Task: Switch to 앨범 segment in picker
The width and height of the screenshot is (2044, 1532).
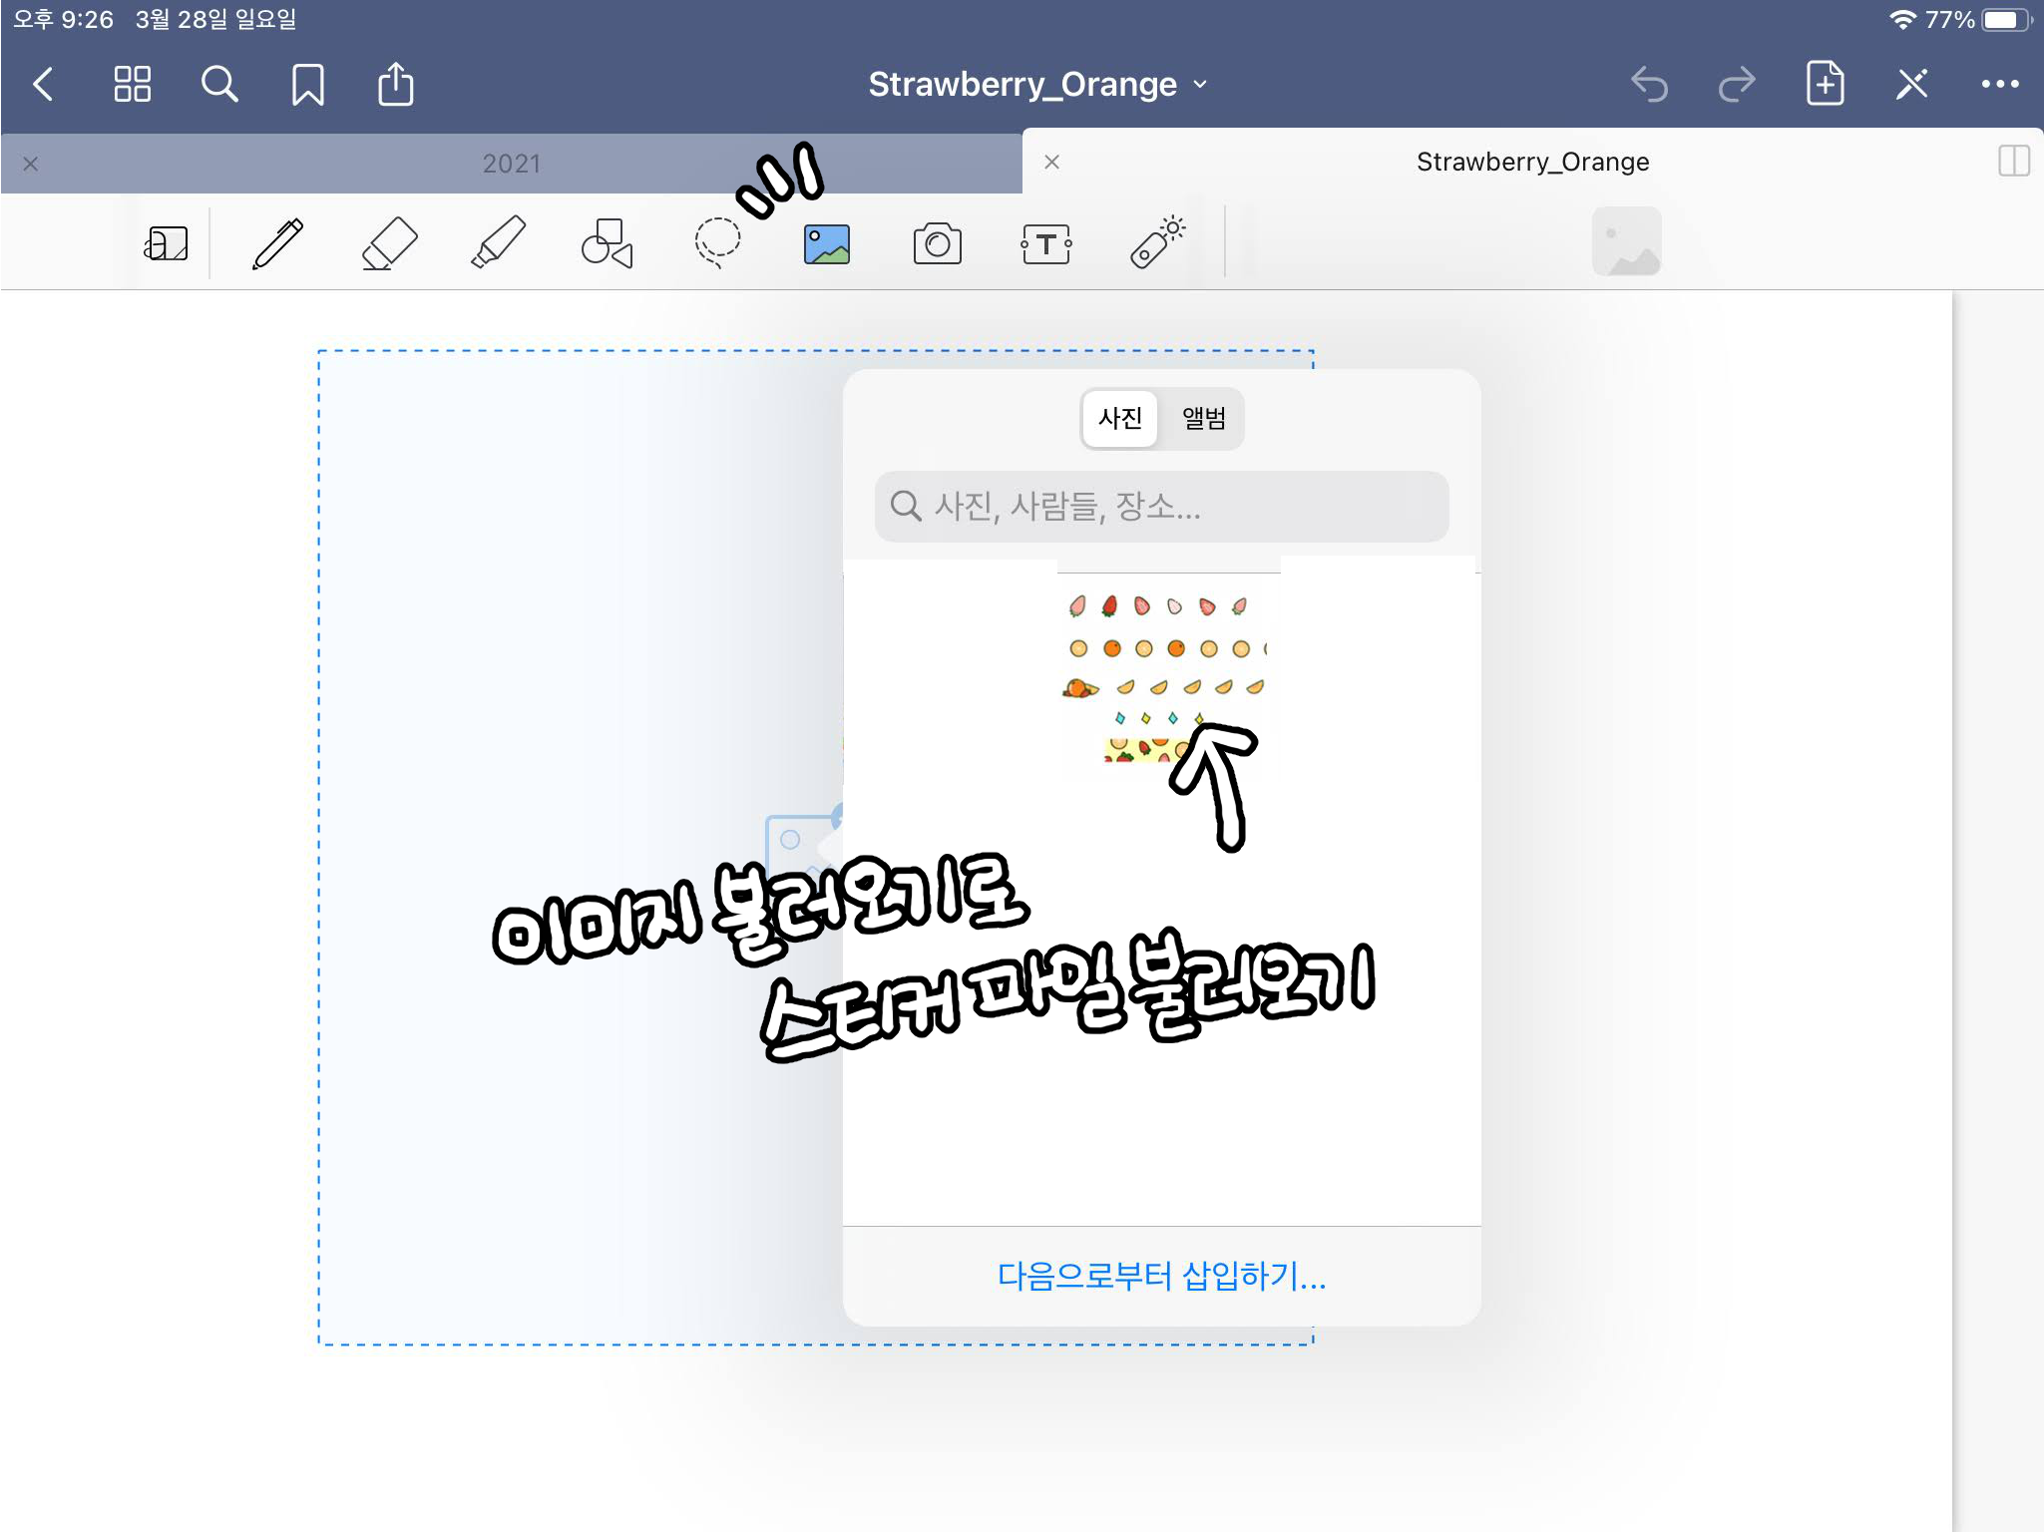Action: tap(1203, 418)
